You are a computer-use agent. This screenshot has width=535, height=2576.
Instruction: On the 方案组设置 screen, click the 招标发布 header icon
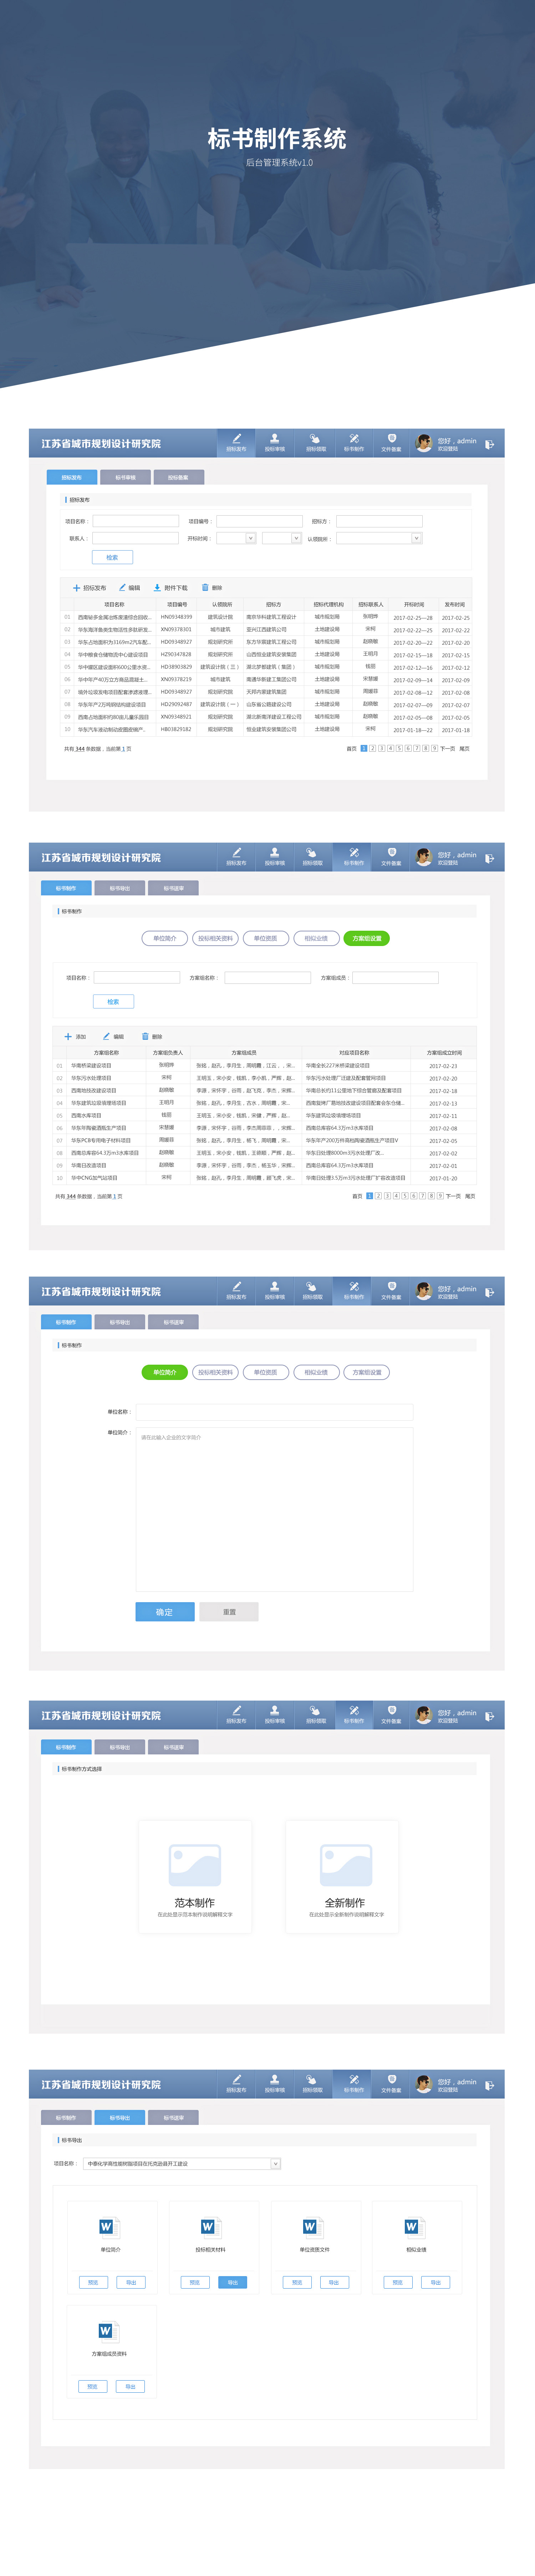[236, 852]
